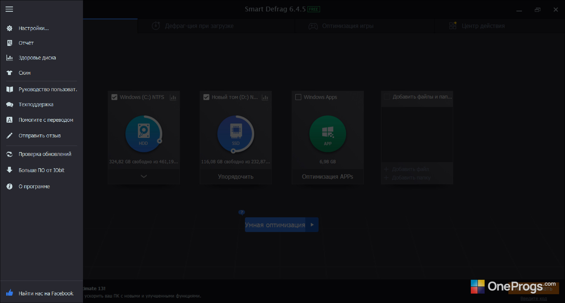Click the Введите код link

coord(534,299)
